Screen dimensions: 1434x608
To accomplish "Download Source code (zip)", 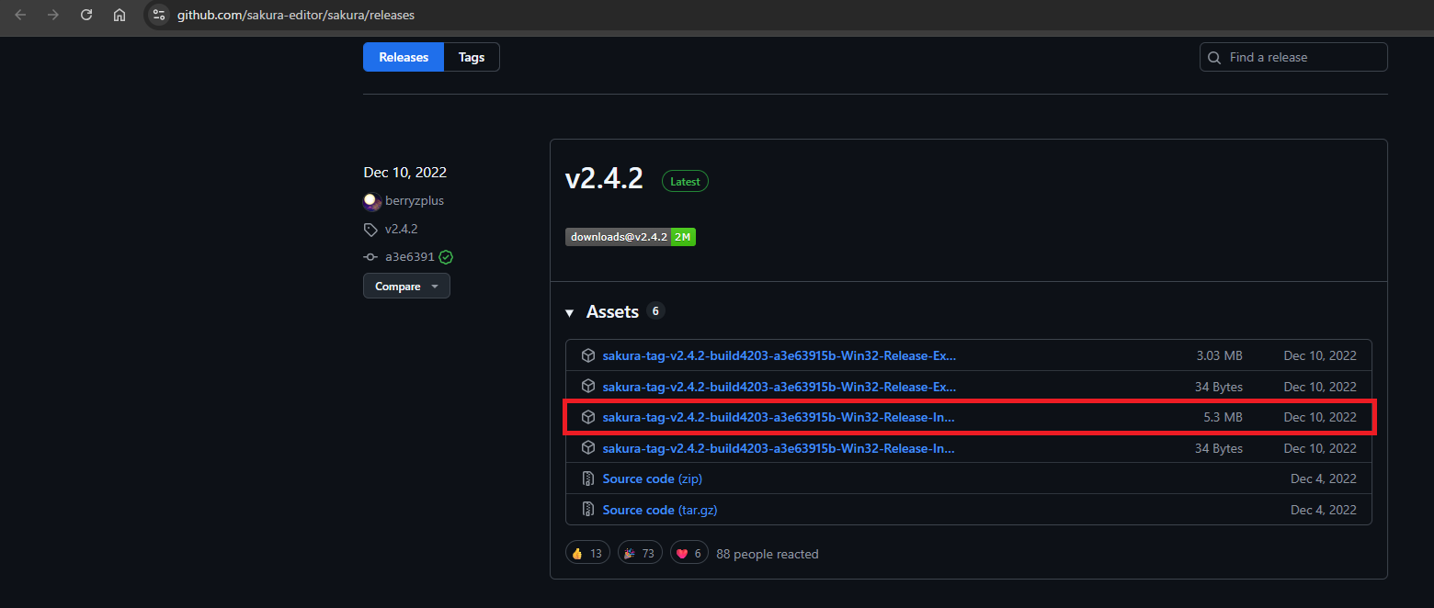I will pos(652,479).
